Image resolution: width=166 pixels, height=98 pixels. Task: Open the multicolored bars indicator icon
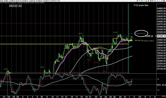[146, 1]
